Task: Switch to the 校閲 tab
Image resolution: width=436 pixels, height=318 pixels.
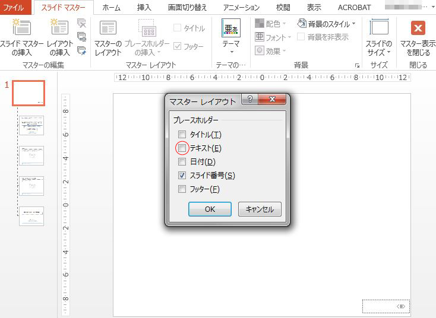Action: 283,8
